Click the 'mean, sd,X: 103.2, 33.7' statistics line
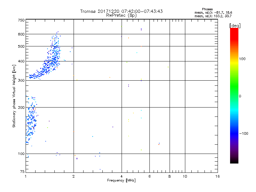This screenshot has height=192, width=256. [x=213, y=16]
